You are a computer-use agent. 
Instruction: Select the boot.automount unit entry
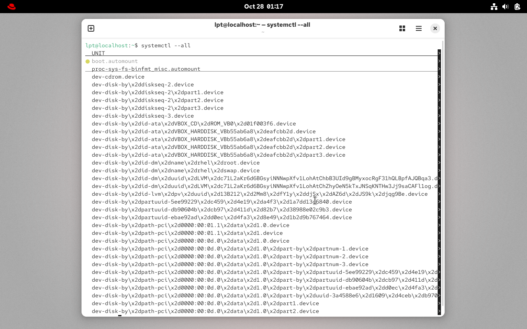(x=114, y=61)
